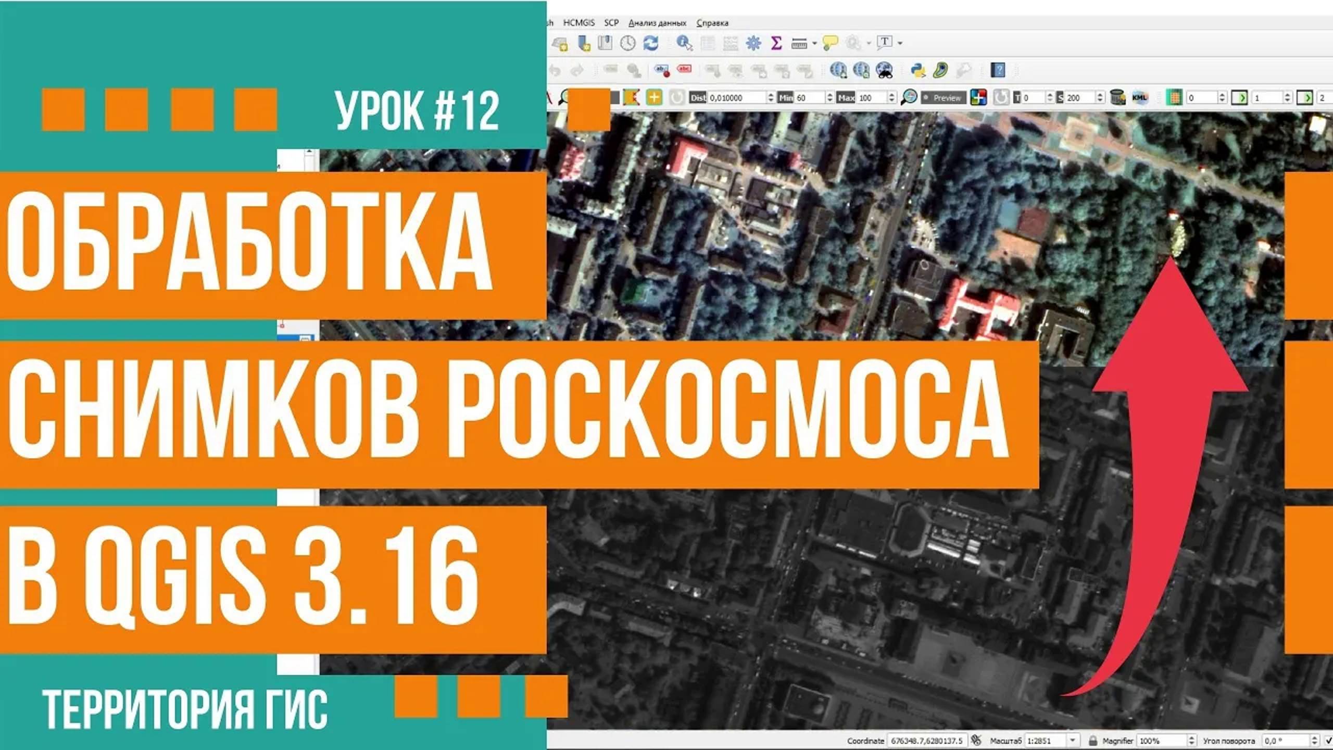1333x750 pixels.
Task: Open the text annotation dropdown arrow
Action: point(900,44)
